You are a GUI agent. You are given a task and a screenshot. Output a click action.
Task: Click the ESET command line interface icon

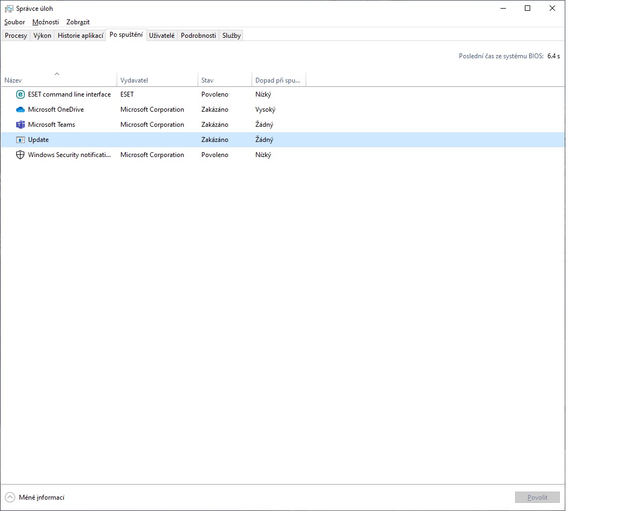(x=20, y=94)
